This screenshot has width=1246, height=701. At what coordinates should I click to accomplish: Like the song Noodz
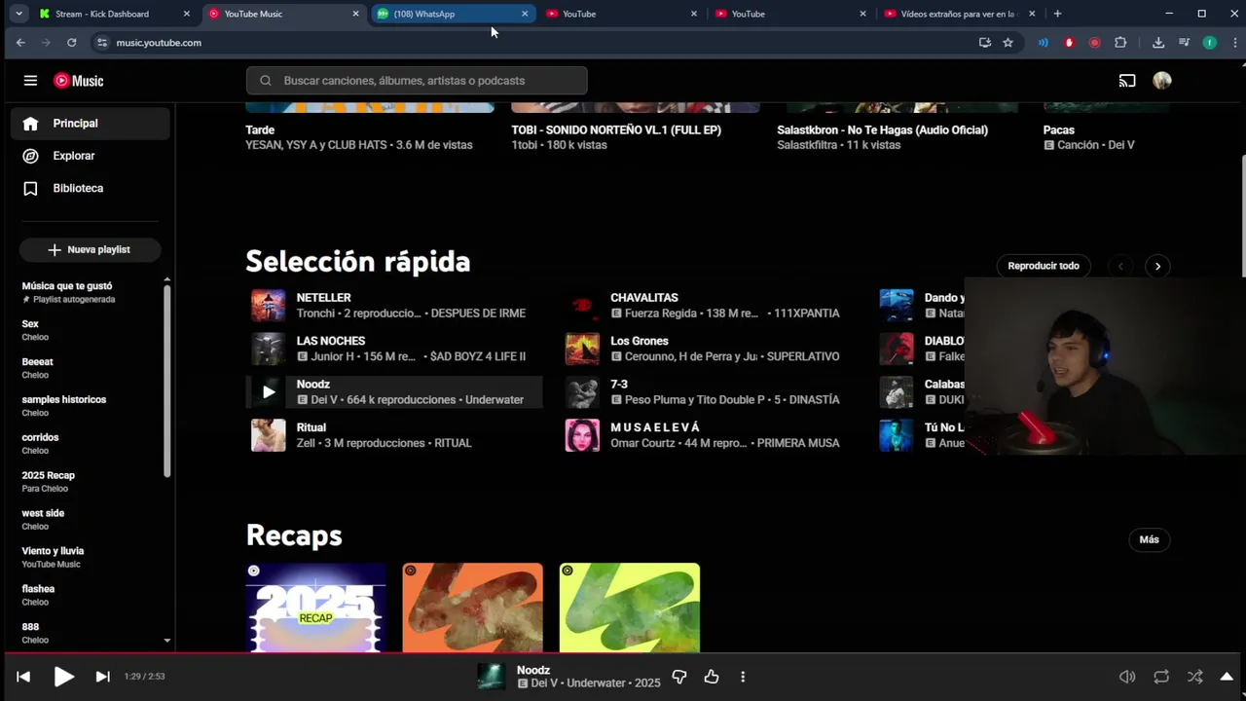[x=712, y=677]
